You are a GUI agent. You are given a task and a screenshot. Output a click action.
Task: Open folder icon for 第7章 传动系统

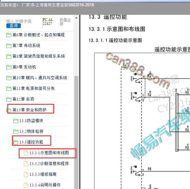click(9, 46)
